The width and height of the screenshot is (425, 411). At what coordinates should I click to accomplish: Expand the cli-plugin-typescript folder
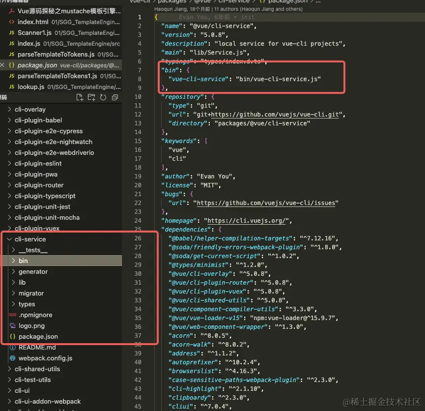[x=61, y=196]
